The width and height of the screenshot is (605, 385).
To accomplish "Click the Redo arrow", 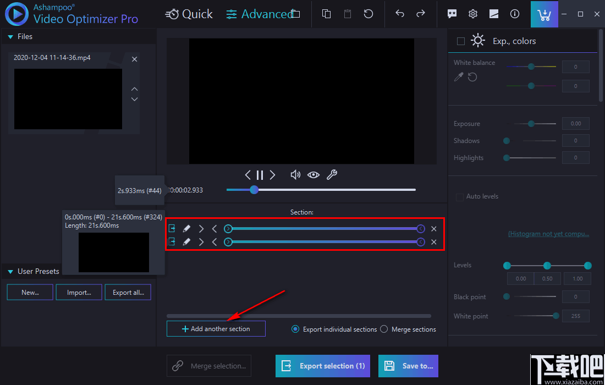I will pyautogui.click(x=421, y=14).
